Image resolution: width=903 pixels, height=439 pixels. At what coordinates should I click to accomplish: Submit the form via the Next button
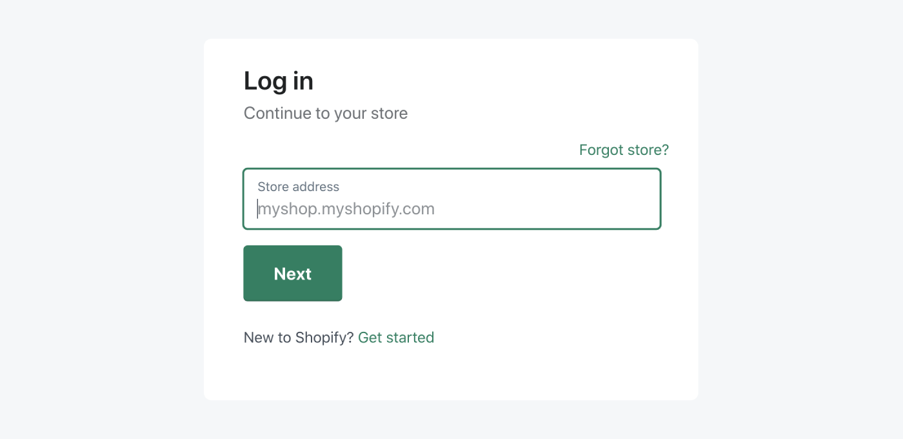[x=292, y=273]
